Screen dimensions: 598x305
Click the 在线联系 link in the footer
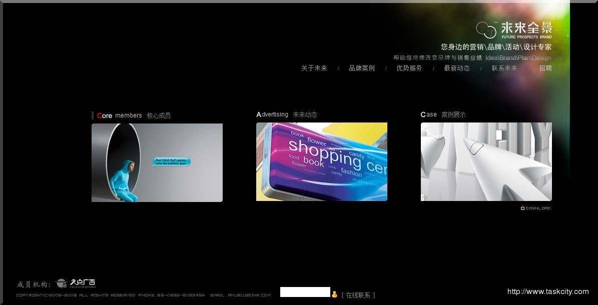(358, 295)
